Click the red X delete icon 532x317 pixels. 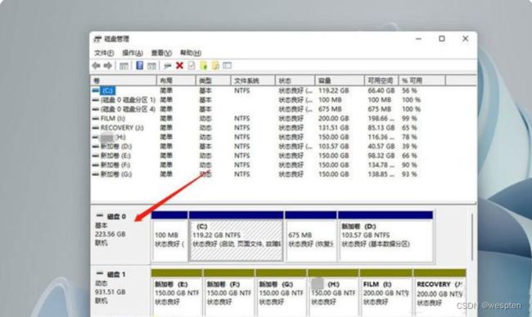pos(179,66)
